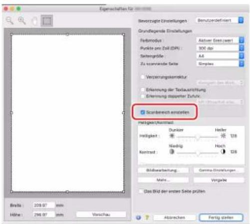This screenshot has height=224, width=250.
Task: Click left middle handle of scan area
Action: coord(11,113)
